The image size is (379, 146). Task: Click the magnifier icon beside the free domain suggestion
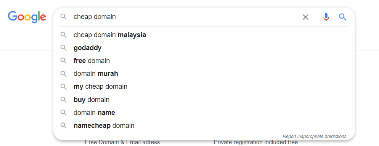click(x=63, y=61)
